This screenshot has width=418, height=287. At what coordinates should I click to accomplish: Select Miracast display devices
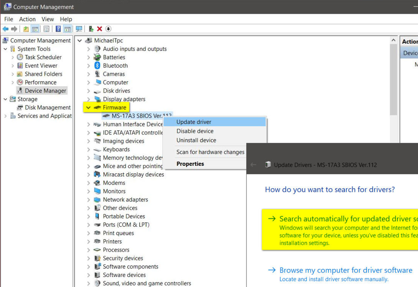[x=133, y=175]
